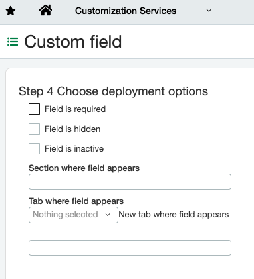The image size is (254, 279).
Task: Open the Nothing selected tab dropdown
Action: pyautogui.click(x=73, y=215)
